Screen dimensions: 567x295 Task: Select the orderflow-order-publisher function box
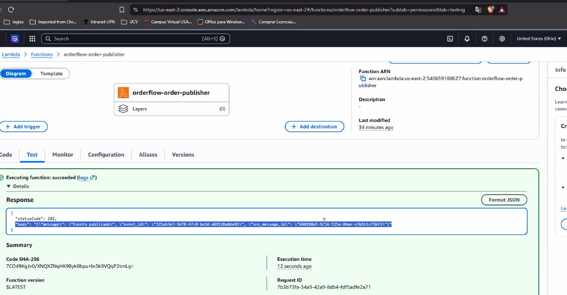coord(171,93)
